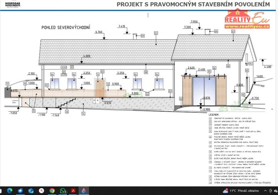278x195 pixels.
Task: Click the elevation label '7.950'
Action: coord(194,22)
